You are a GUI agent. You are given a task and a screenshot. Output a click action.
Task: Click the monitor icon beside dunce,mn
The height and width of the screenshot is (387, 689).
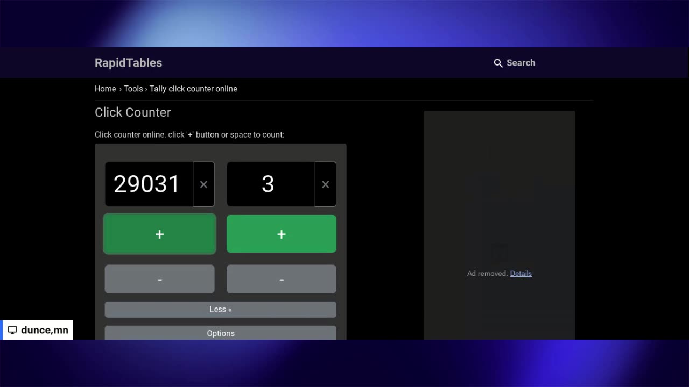[12, 330]
